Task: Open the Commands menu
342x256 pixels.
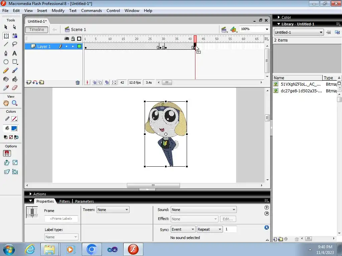Action: tap(92, 11)
